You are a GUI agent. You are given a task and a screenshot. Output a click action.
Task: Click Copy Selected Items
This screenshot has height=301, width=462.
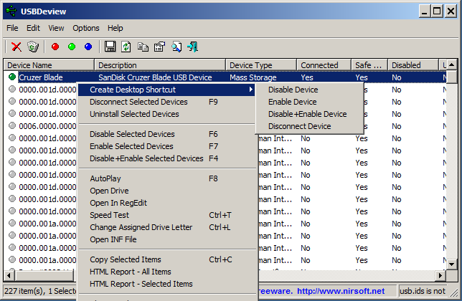pos(166,259)
